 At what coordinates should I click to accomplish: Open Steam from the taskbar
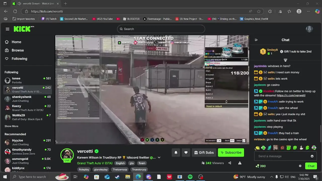pos(117,177)
